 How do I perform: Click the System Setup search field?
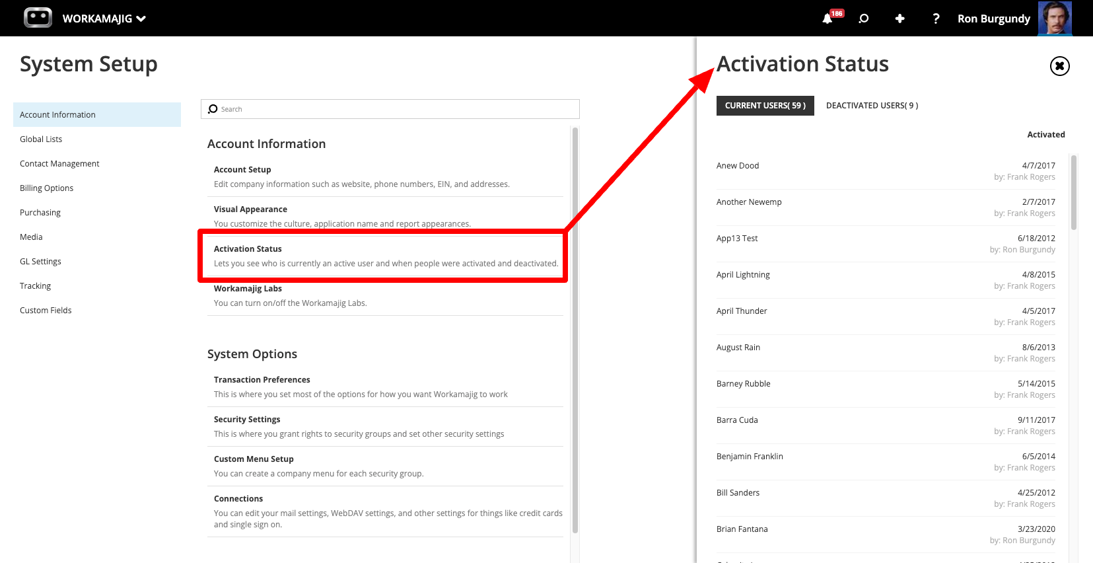pos(390,109)
